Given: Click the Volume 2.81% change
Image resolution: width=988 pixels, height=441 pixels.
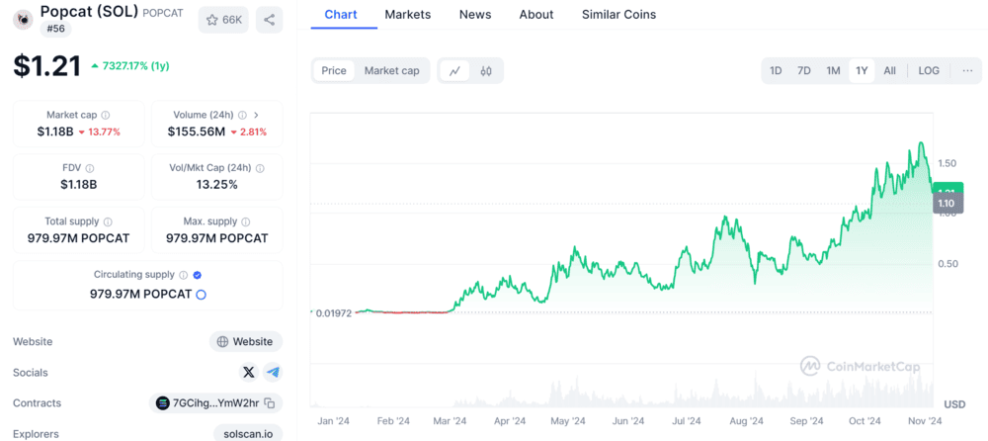Looking at the screenshot, I should (x=248, y=132).
